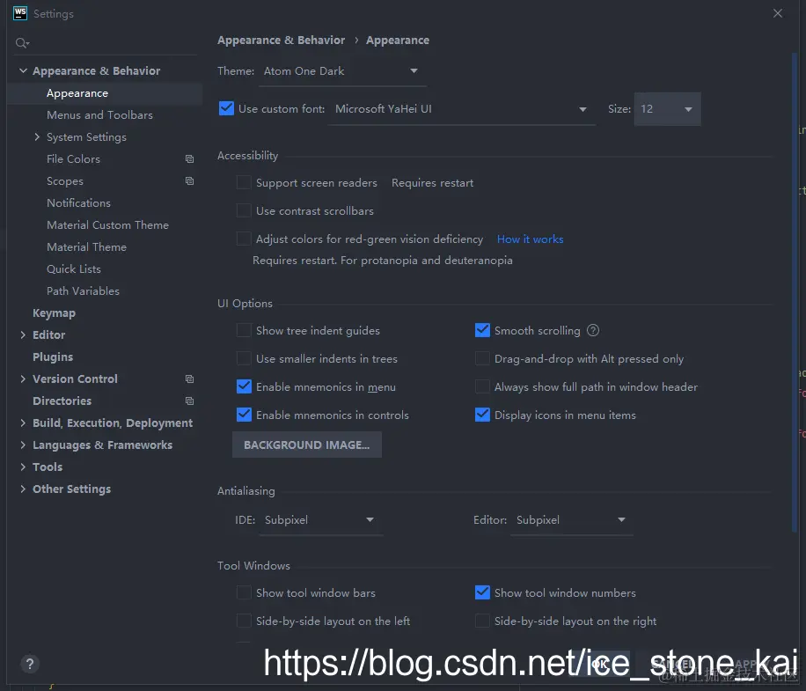This screenshot has width=806, height=691.
Task: Enable Drag-and-drop with Alt pressed only
Action: (482, 359)
